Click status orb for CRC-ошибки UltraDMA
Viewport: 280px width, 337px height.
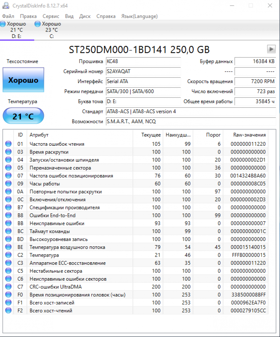pos(8,287)
